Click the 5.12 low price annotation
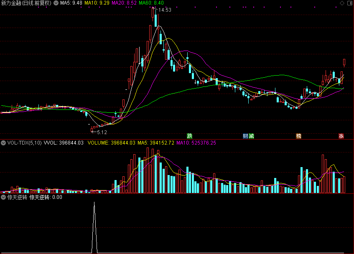 (102, 132)
